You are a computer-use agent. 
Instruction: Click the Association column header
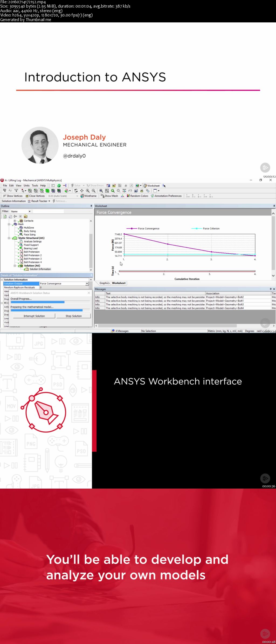[238, 293]
